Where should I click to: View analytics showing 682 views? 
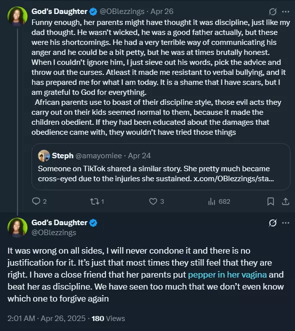(x=219, y=201)
